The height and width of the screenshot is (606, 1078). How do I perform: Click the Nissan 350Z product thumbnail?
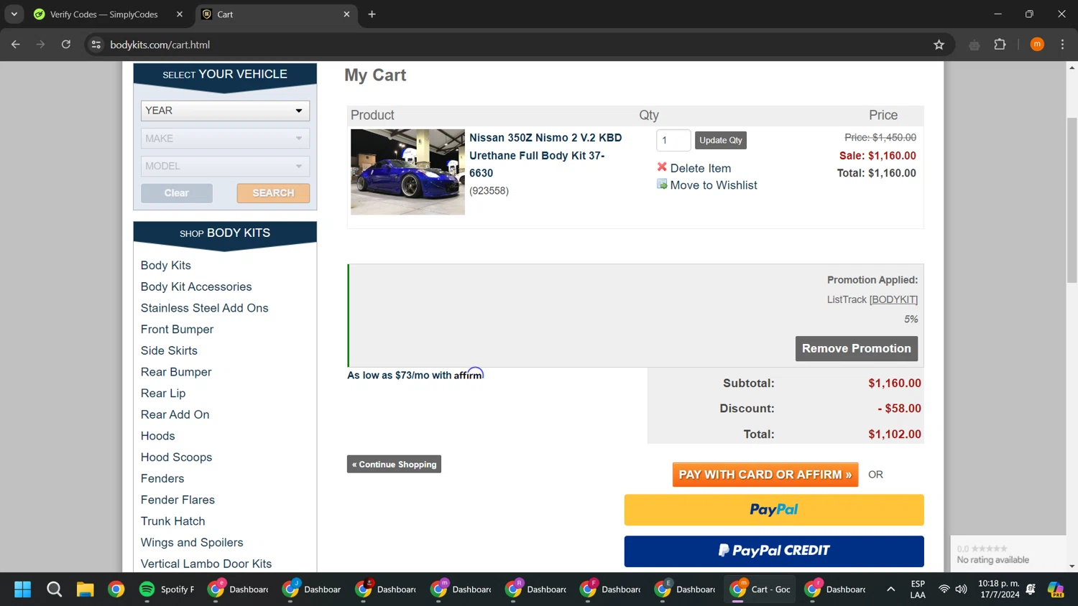point(407,172)
